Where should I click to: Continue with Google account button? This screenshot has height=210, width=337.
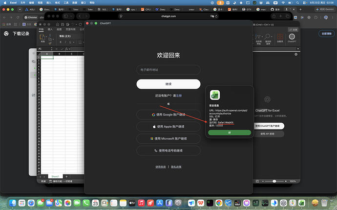coord(168,115)
